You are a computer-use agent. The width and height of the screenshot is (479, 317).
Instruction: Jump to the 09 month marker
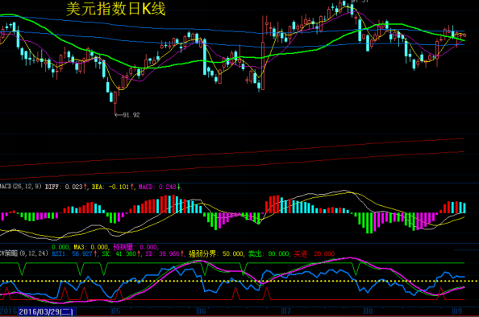457,311
